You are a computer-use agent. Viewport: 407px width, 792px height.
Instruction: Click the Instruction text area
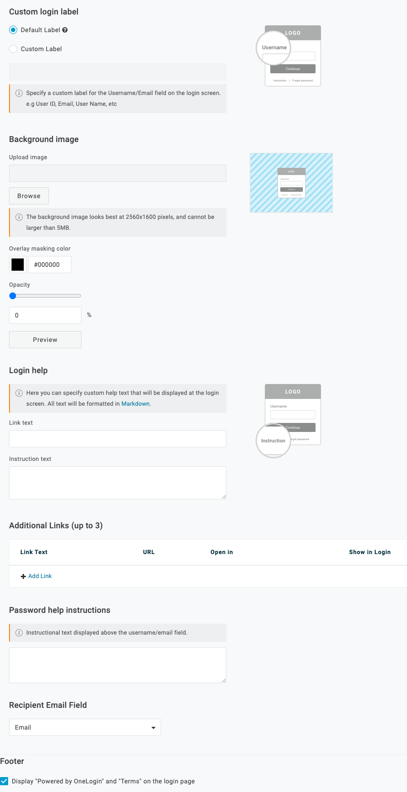(x=117, y=482)
